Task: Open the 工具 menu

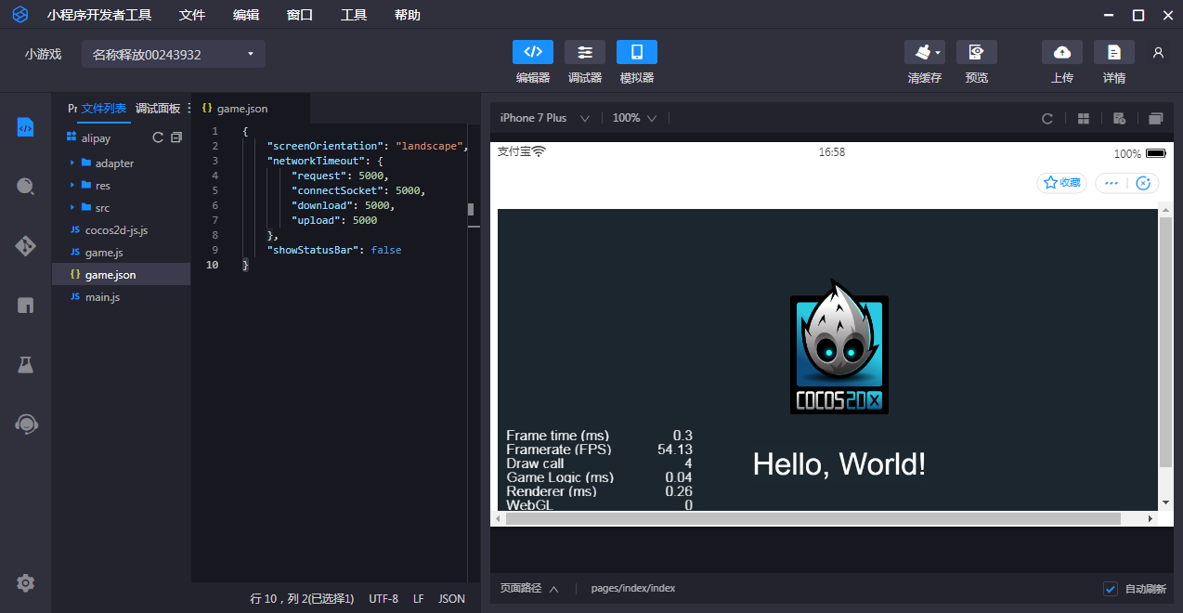Action: tap(354, 15)
